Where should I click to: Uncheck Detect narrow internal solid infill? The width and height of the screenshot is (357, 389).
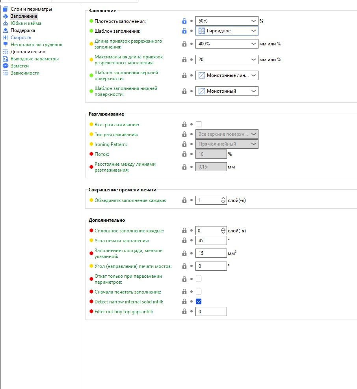point(199,301)
